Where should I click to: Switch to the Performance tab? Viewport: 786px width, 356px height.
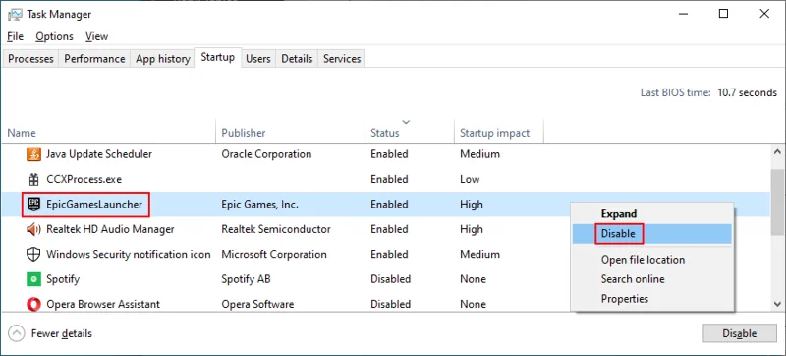click(x=94, y=59)
